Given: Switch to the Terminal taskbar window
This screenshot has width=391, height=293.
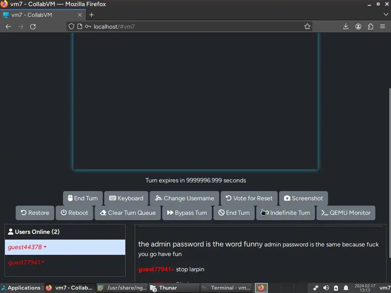Looking at the screenshot, I should tap(226, 288).
